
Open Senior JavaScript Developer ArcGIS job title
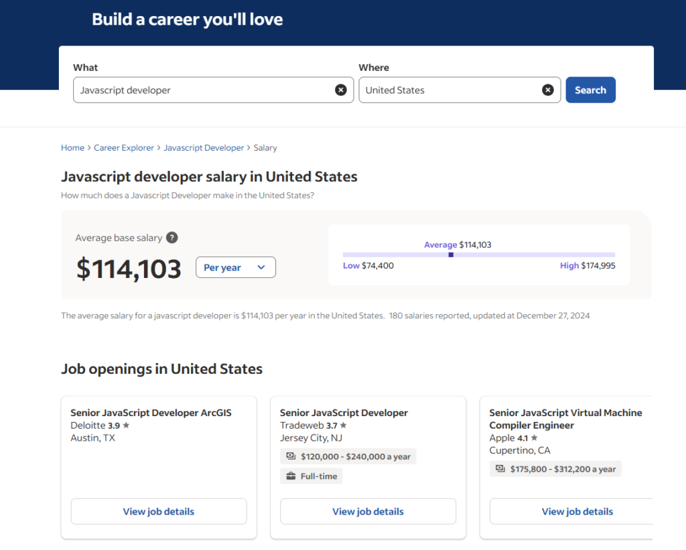click(x=151, y=413)
